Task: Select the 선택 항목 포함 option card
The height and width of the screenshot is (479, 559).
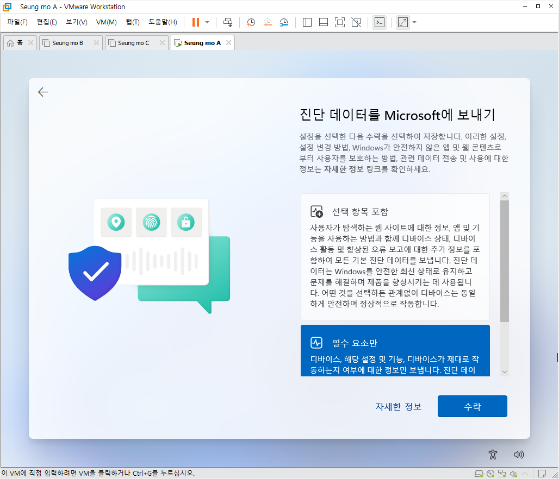Action: click(395, 257)
